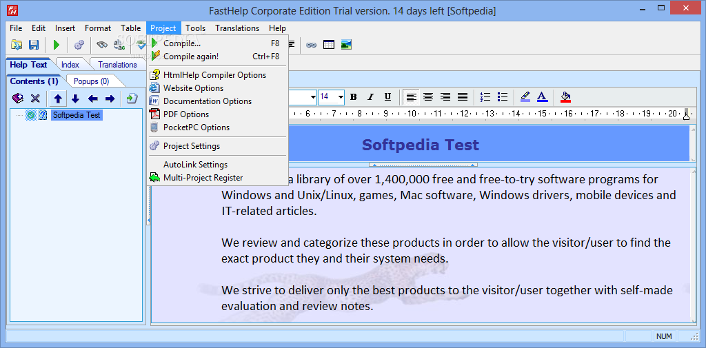Open the Help menu
706x348 pixels.
coord(277,28)
